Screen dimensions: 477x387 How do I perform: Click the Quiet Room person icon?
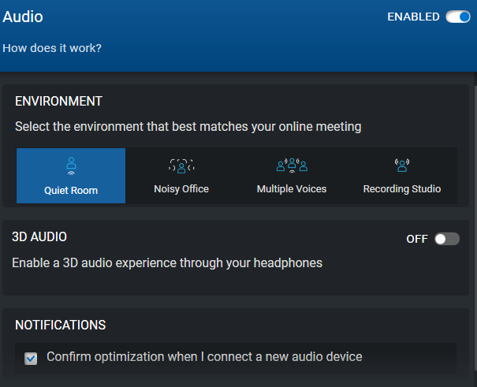pyautogui.click(x=71, y=166)
